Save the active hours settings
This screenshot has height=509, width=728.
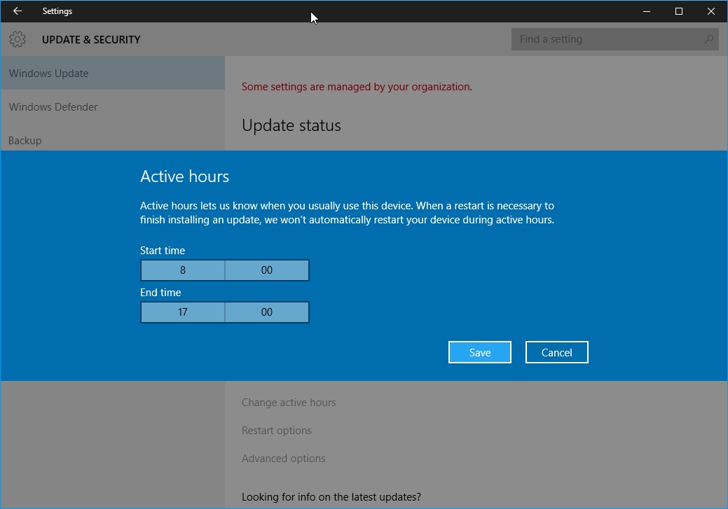[479, 353]
